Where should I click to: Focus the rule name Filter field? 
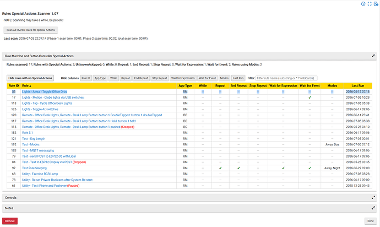[286, 78]
